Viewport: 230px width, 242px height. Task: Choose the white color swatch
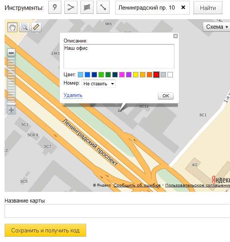170,75
